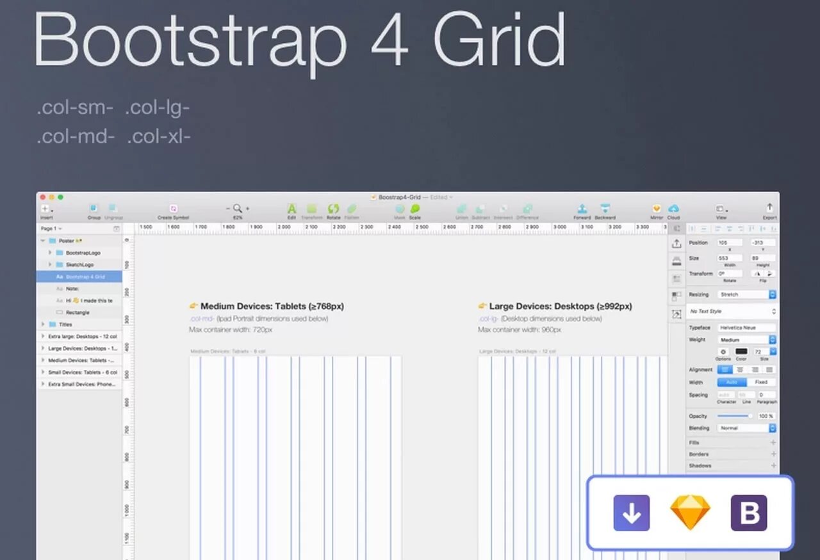Screen dimensions: 820x560
Task: Set text alignment to left
Action: [725, 369]
